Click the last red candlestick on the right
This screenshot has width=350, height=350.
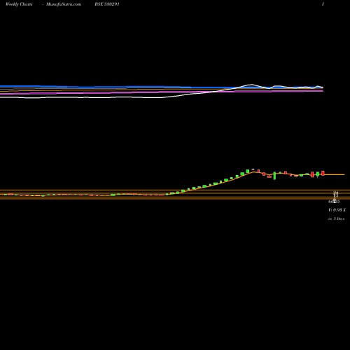(x=323, y=173)
